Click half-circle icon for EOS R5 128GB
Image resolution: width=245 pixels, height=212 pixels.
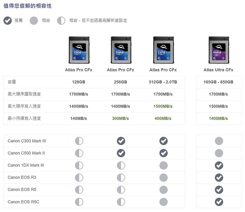point(79,190)
